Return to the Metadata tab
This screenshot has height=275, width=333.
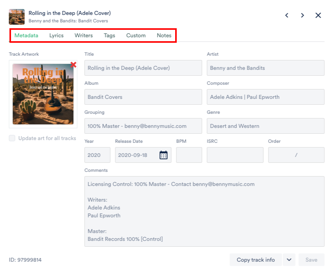[x=26, y=35]
